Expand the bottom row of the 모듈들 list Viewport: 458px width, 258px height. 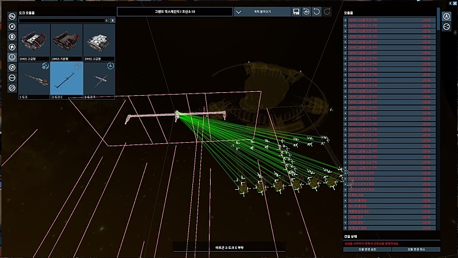(x=345, y=228)
